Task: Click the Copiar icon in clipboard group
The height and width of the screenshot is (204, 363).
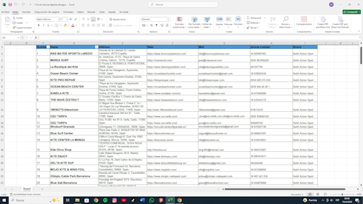Action: [14, 23]
